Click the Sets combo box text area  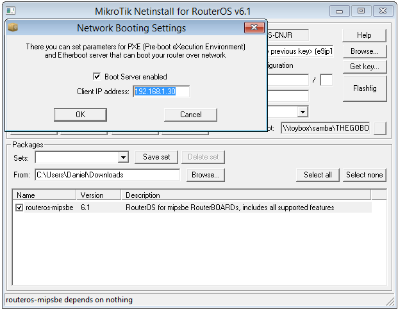coord(77,158)
